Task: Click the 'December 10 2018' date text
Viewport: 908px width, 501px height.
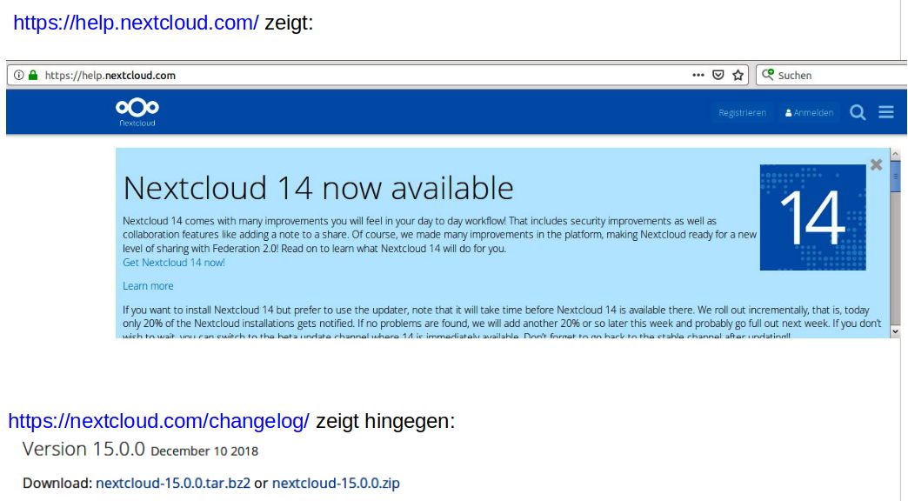Action: [204, 451]
